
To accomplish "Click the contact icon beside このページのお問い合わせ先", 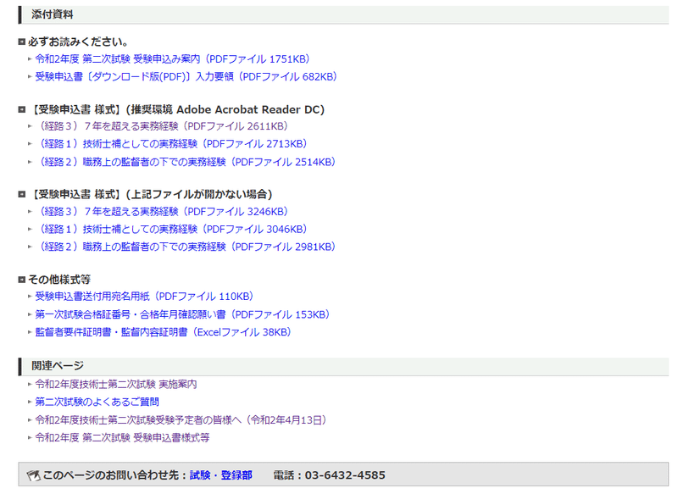I will [x=33, y=475].
